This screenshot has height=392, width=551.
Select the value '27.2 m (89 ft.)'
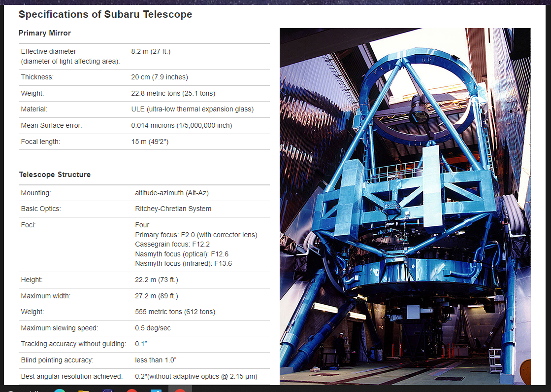[157, 296]
